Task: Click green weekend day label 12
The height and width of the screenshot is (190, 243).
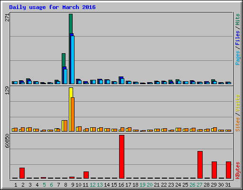Action: click(93, 185)
